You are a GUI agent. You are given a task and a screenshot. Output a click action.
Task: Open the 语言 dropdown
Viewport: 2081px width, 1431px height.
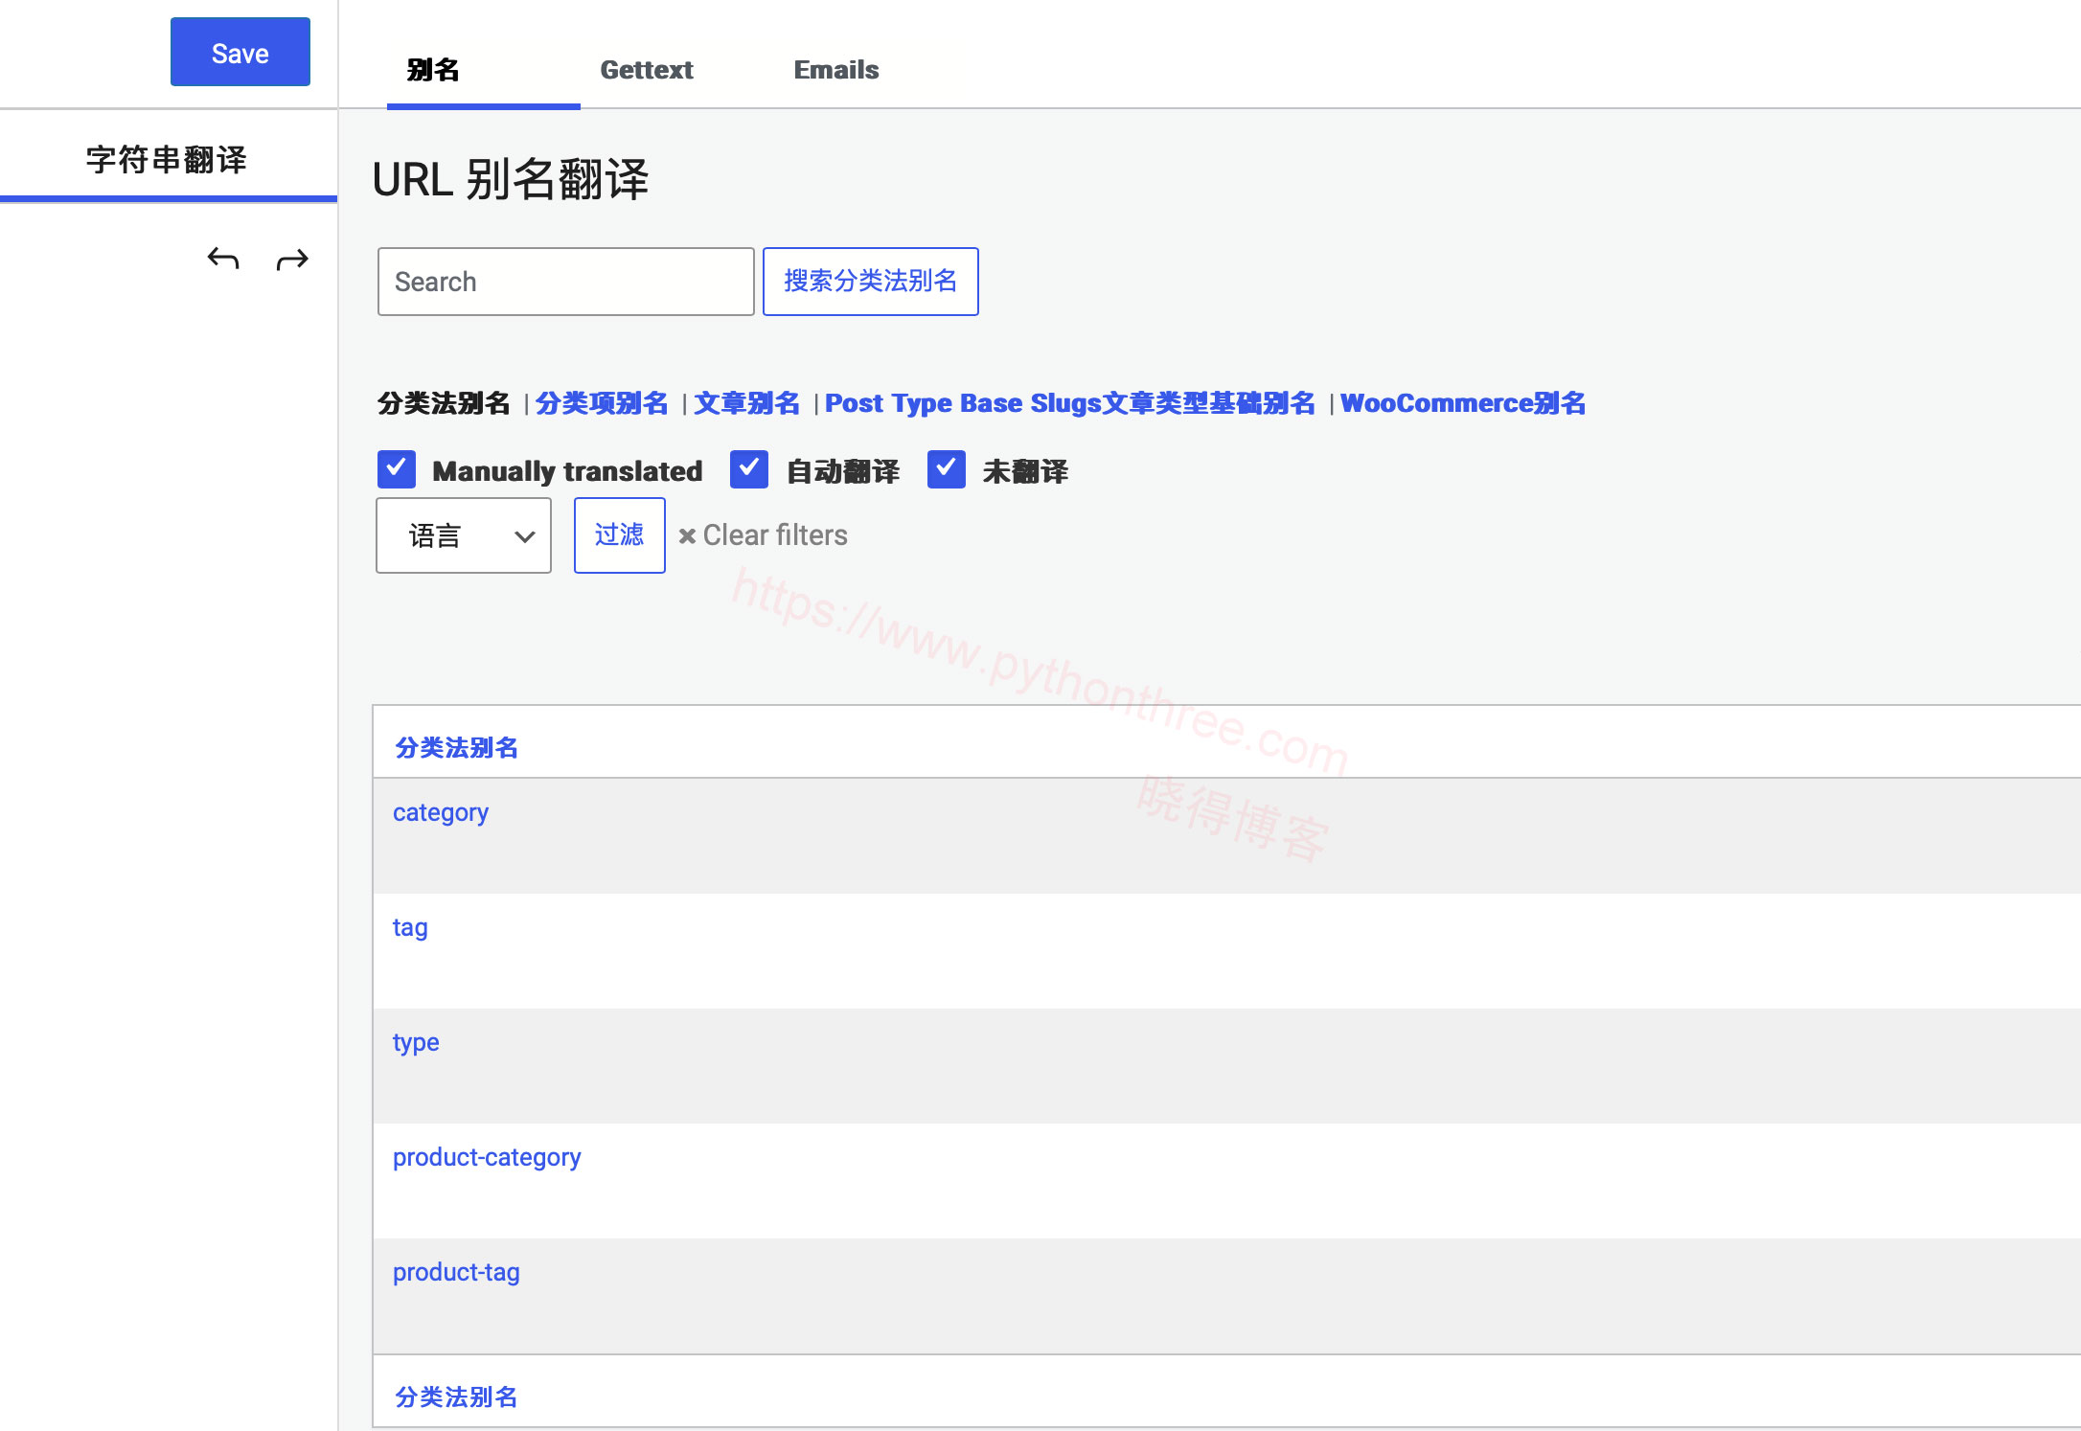(463, 535)
